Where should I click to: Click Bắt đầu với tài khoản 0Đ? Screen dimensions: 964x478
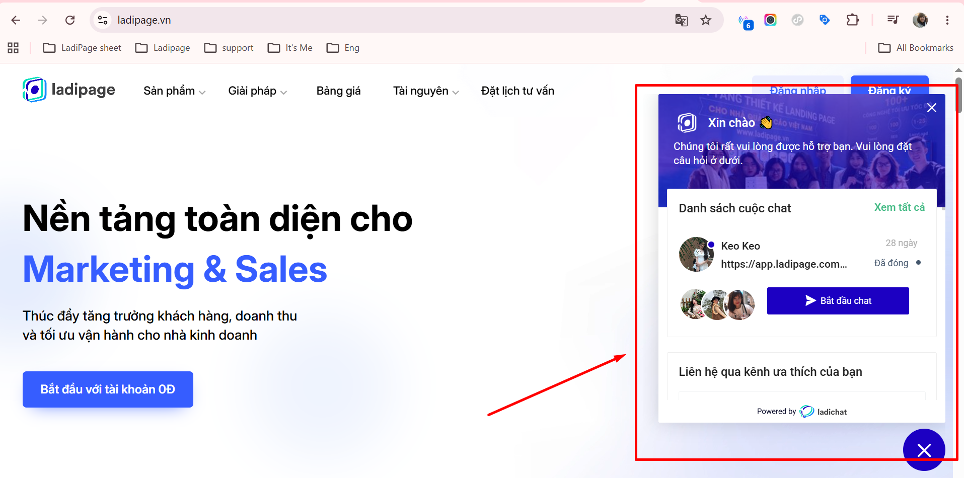(x=108, y=389)
